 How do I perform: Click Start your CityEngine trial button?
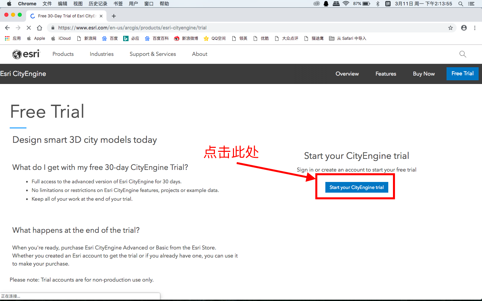[356, 187]
